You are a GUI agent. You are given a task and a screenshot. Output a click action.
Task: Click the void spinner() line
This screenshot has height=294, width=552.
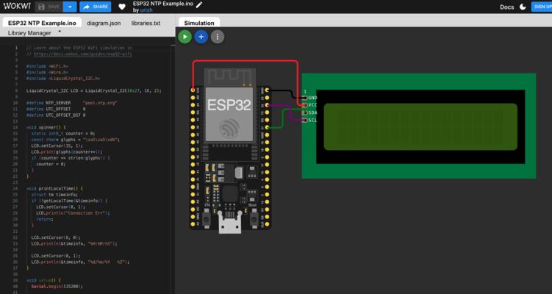click(x=46, y=127)
